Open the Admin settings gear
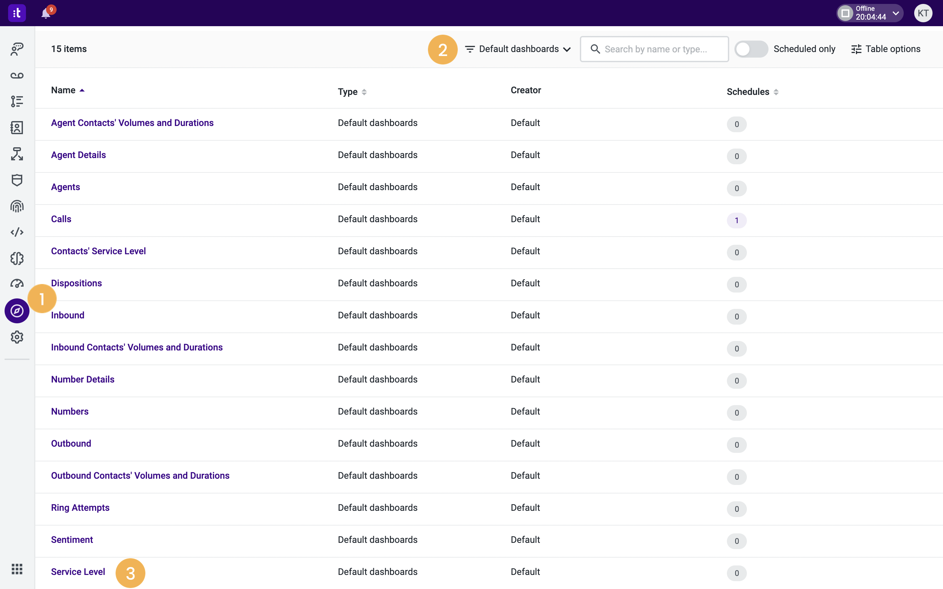The image size is (943, 589). click(17, 337)
